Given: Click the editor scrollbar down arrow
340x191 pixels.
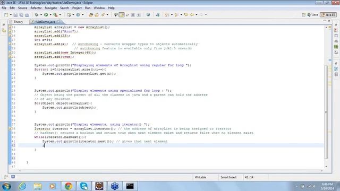Looking at the screenshot, I should (x=326, y=167).
